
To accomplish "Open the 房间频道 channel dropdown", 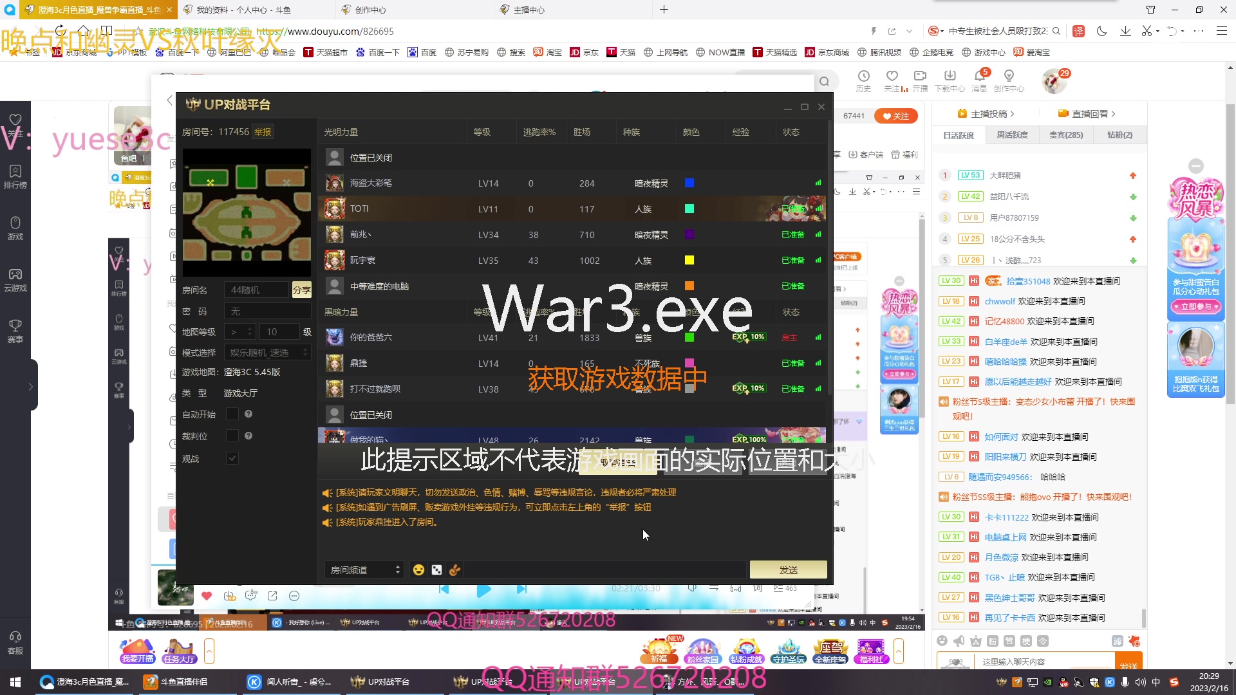I will (364, 570).
